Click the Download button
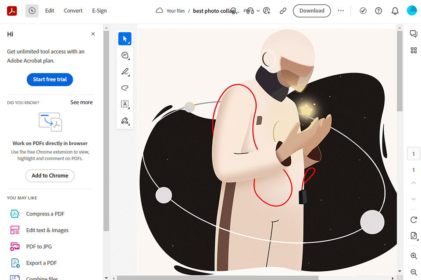 [312, 10]
